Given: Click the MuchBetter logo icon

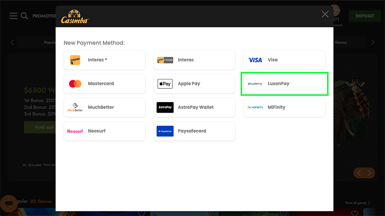Looking at the screenshot, I should pos(75,108).
